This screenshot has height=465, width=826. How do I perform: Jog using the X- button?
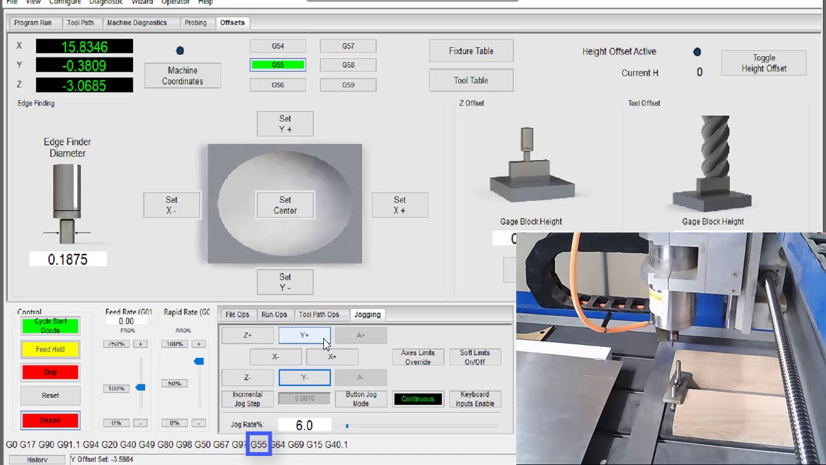click(276, 356)
